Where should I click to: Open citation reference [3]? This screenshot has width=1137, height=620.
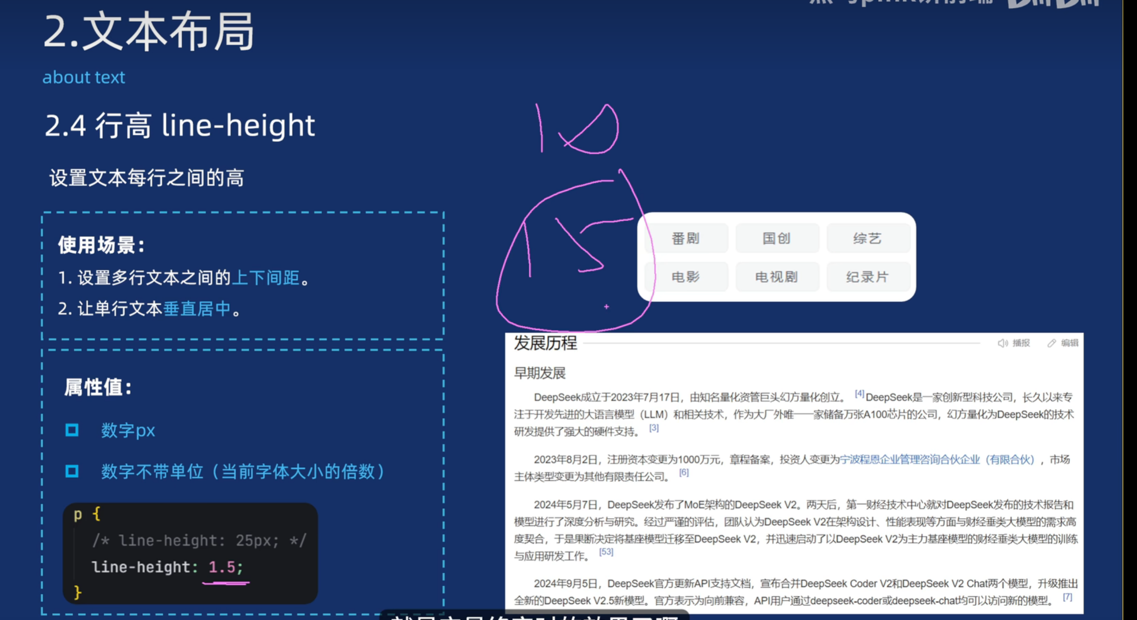coord(654,428)
